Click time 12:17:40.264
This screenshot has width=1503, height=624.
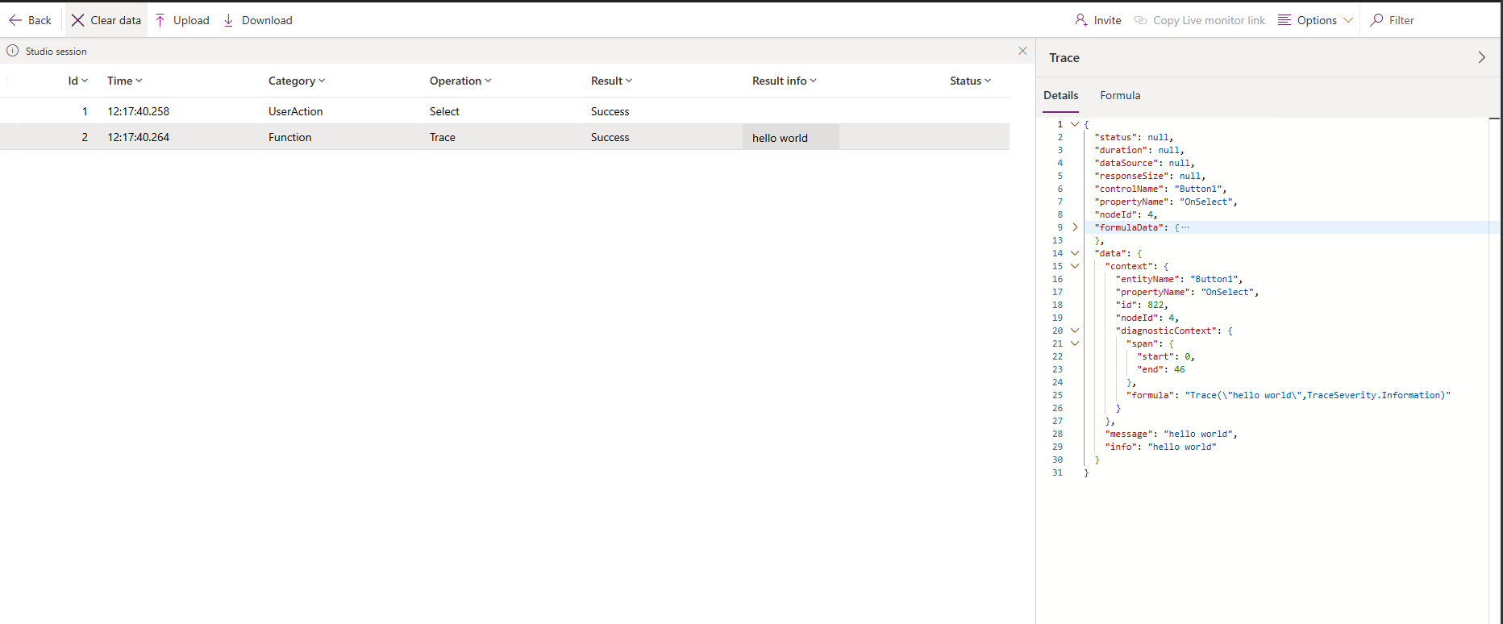click(138, 137)
